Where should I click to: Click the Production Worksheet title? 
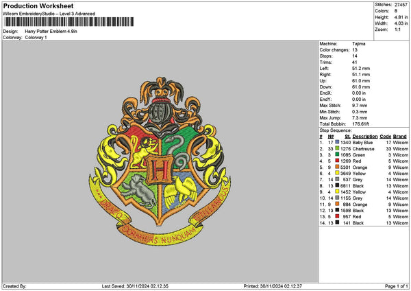click(x=38, y=5)
